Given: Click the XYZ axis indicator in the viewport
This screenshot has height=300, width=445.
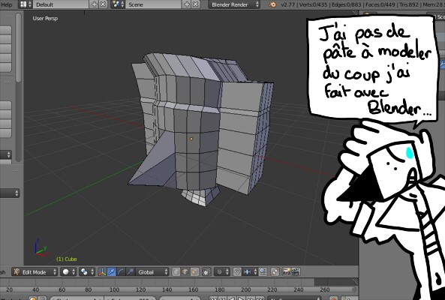Looking at the screenshot, I should pyautogui.click(x=41, y=247).
